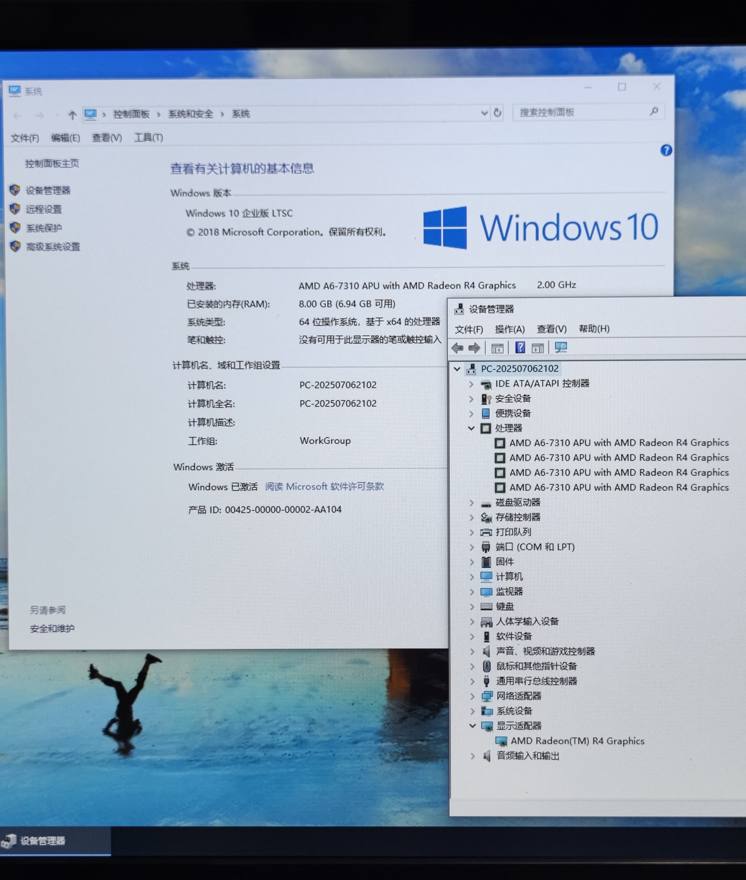Viewport: 746px width, 880px height.
Task: Open 安全和维护 link
Action: click(52, 628)
